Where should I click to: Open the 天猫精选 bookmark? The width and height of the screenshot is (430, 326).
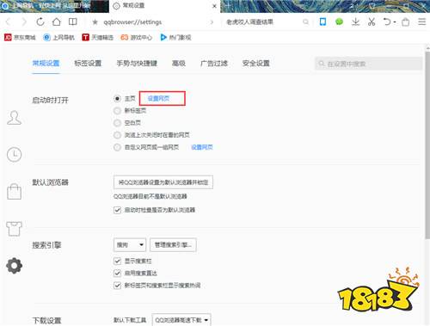click(97, 37)
